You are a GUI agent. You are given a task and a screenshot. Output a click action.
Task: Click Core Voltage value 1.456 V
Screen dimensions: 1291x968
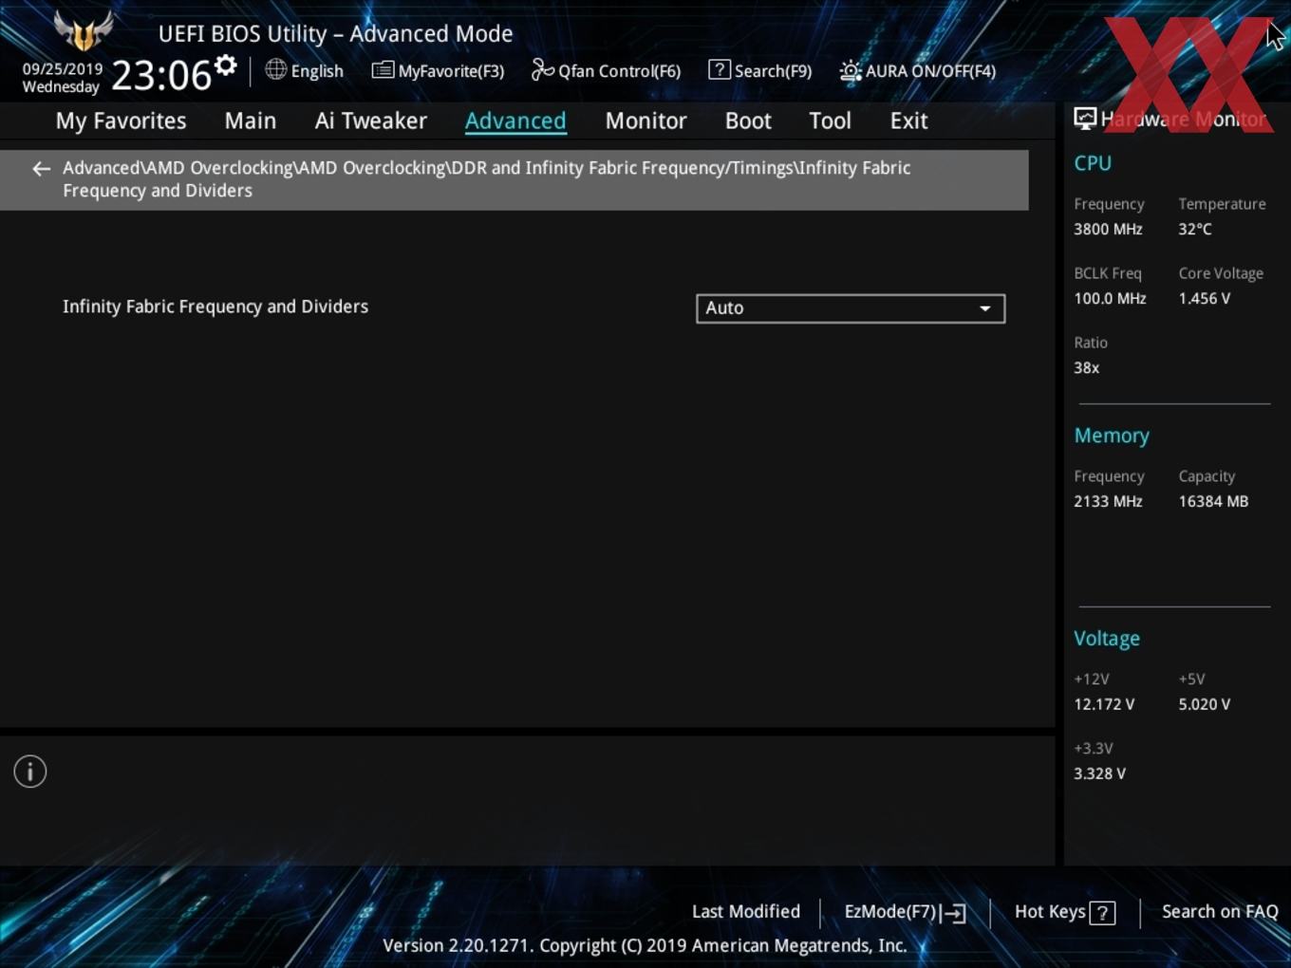(x=1205, y=298)
